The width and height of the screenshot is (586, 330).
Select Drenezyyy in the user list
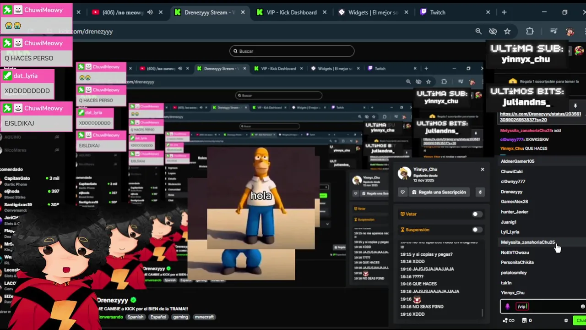pyautogui.click(x=511, y=192)
